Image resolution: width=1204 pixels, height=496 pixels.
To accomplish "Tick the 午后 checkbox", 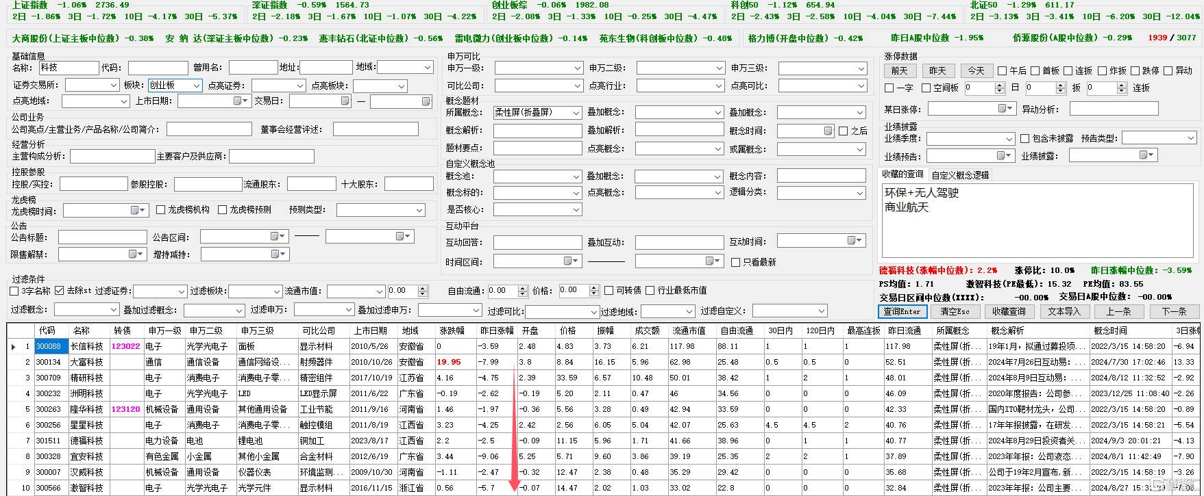I will coord(1003,70).
